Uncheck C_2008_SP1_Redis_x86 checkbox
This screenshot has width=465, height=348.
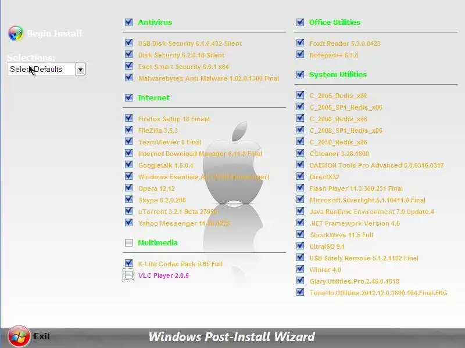(300, 130)
